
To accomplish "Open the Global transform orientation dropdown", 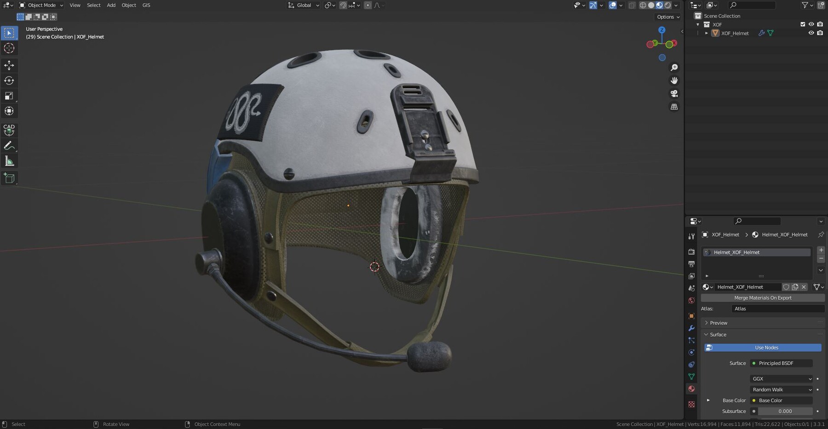I will (303, 5).
